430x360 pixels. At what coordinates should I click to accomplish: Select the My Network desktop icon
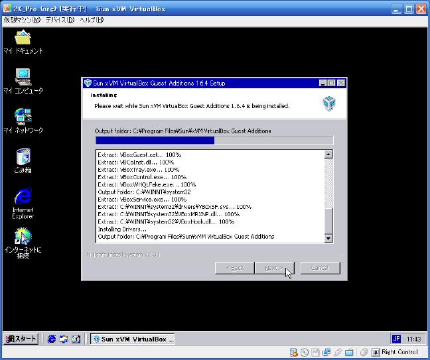coord(23,121)
